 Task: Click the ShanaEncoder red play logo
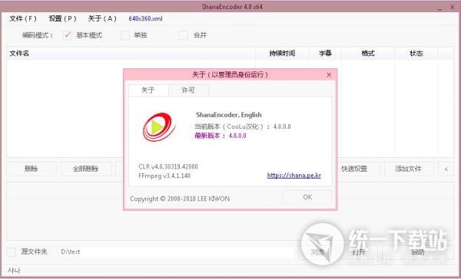pyautogui.click(x=159, y=127)
